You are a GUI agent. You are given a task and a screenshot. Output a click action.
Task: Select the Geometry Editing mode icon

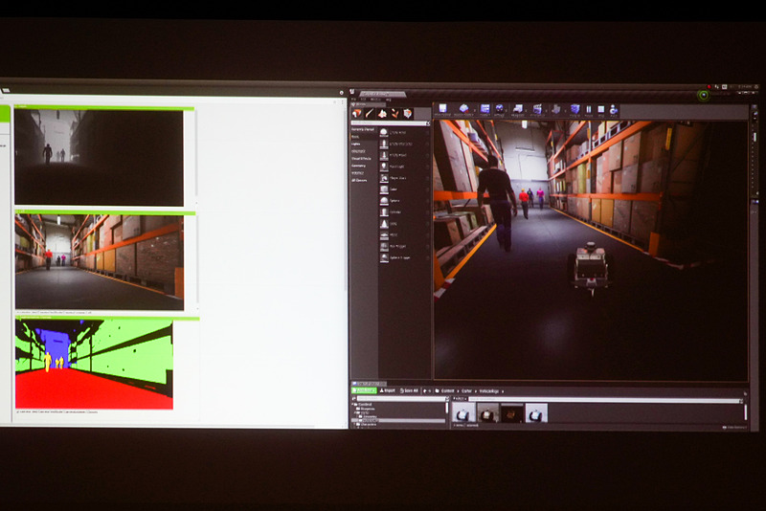pyautogui.click(x=408, y=113)
